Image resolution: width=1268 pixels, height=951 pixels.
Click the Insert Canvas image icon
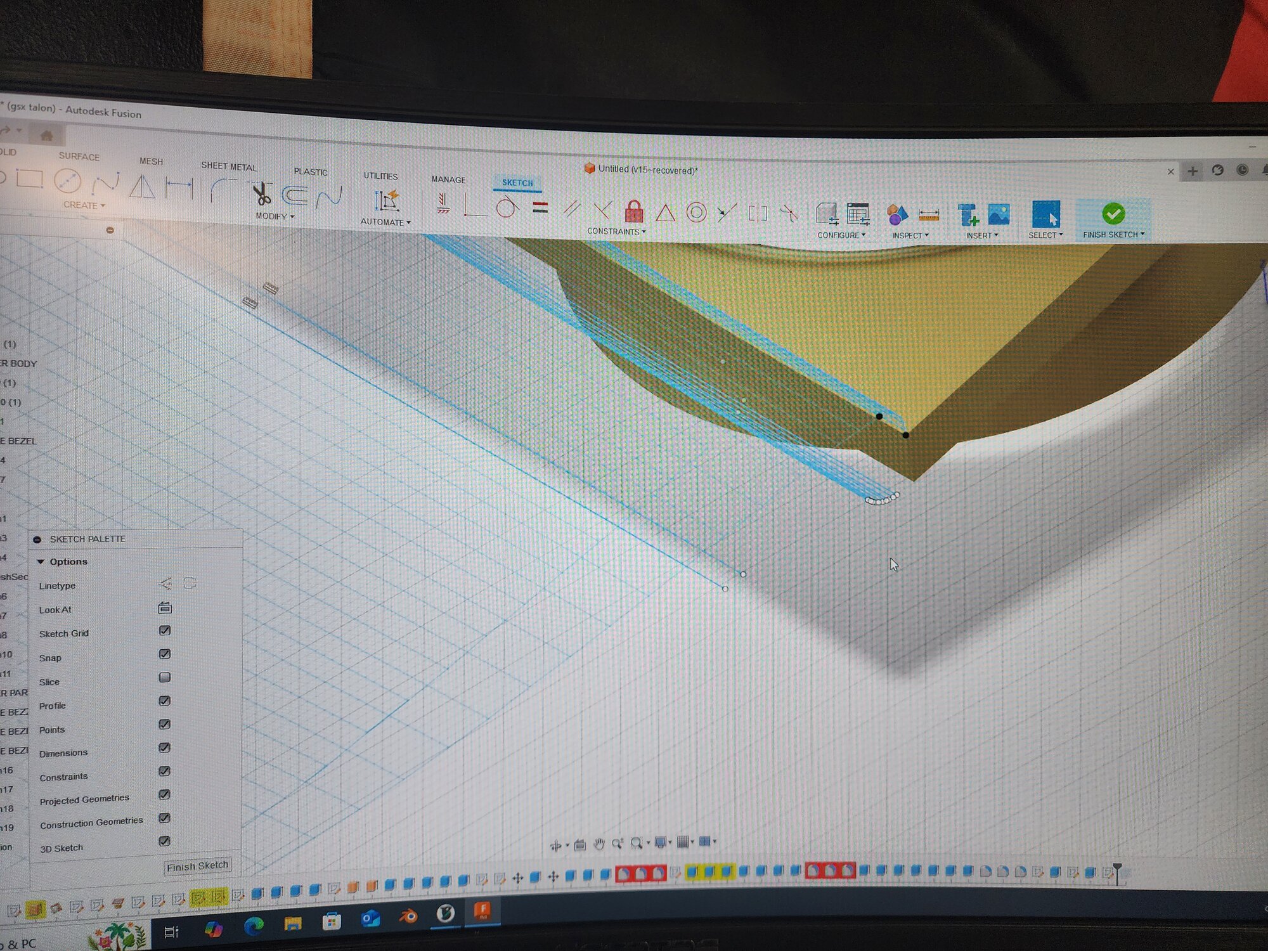[x=999, y=214]
